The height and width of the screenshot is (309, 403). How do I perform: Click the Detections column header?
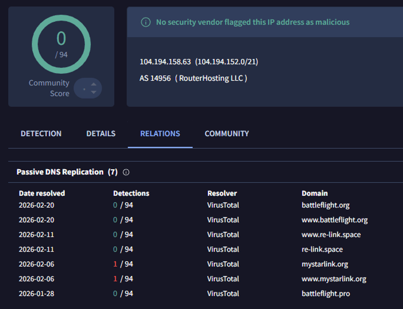[131, 193]
